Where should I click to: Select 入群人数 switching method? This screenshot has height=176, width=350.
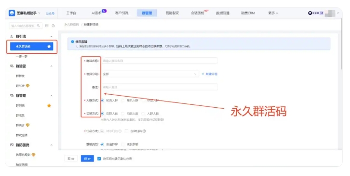(x=143, y=113)
